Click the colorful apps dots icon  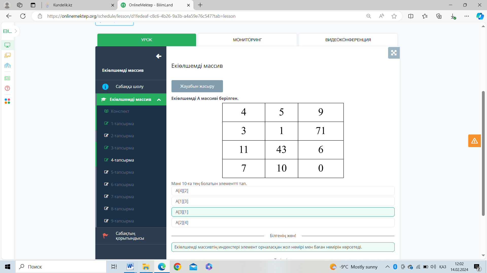pos(7,101)
